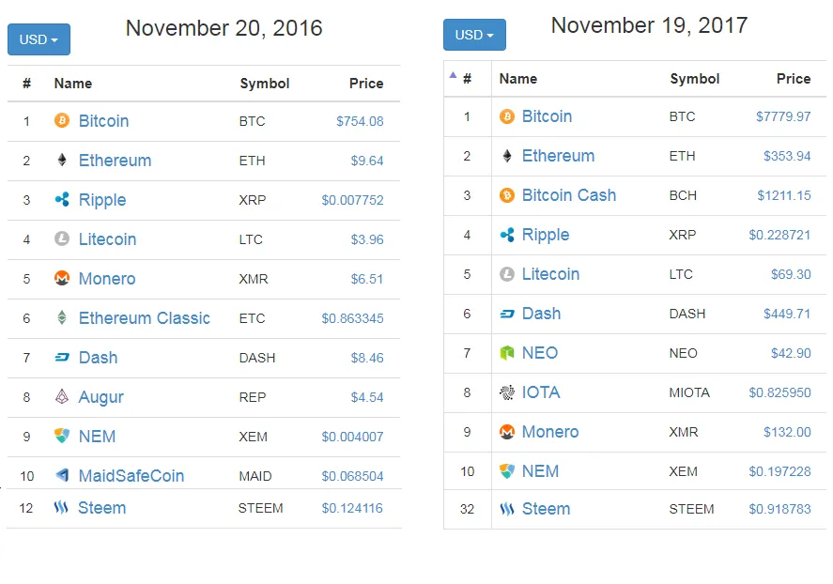
Task: Click Ethereum's $9.64 price in 2016
Action: (366, 161)
